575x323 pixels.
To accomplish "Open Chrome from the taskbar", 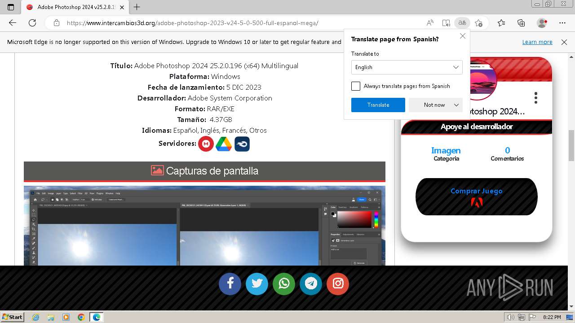I will (81, 317).
